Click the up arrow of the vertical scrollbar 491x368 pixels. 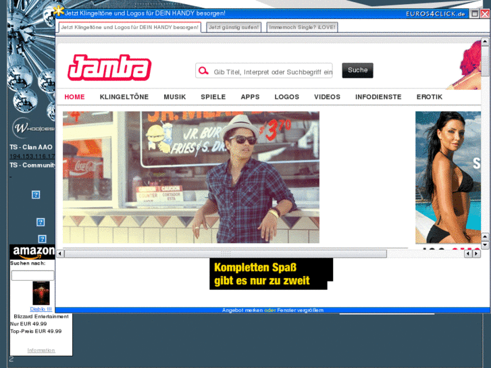(x=485, y=41)
